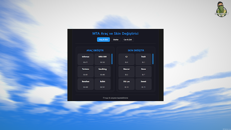This screenshot has width=231, height=130.
Task: Click the skin list scrollbar thumb
Action: tap(153, 59)
